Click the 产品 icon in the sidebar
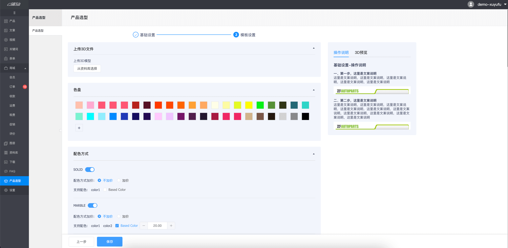This screenshot has width=508, height=248. point(6,21)
